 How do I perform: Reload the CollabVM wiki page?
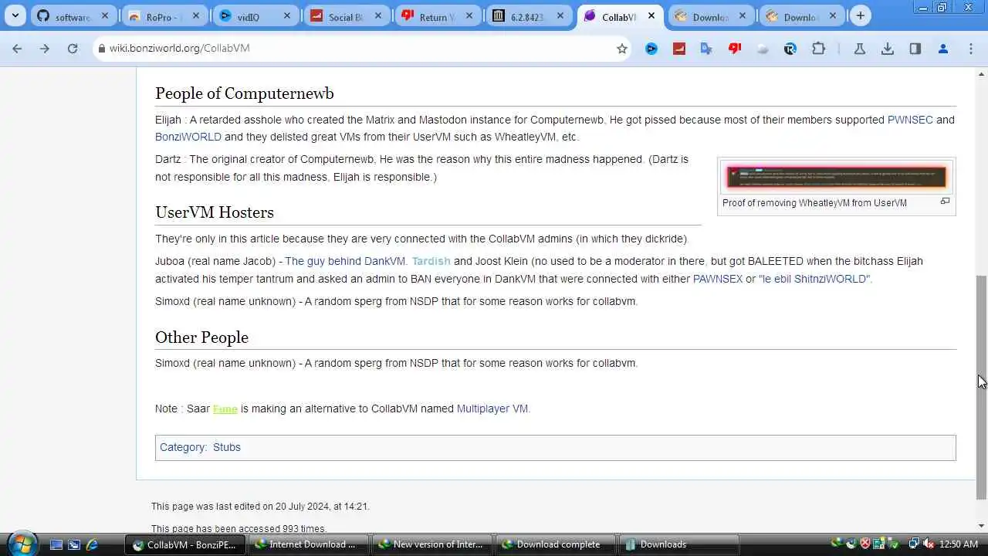[73, 48]
